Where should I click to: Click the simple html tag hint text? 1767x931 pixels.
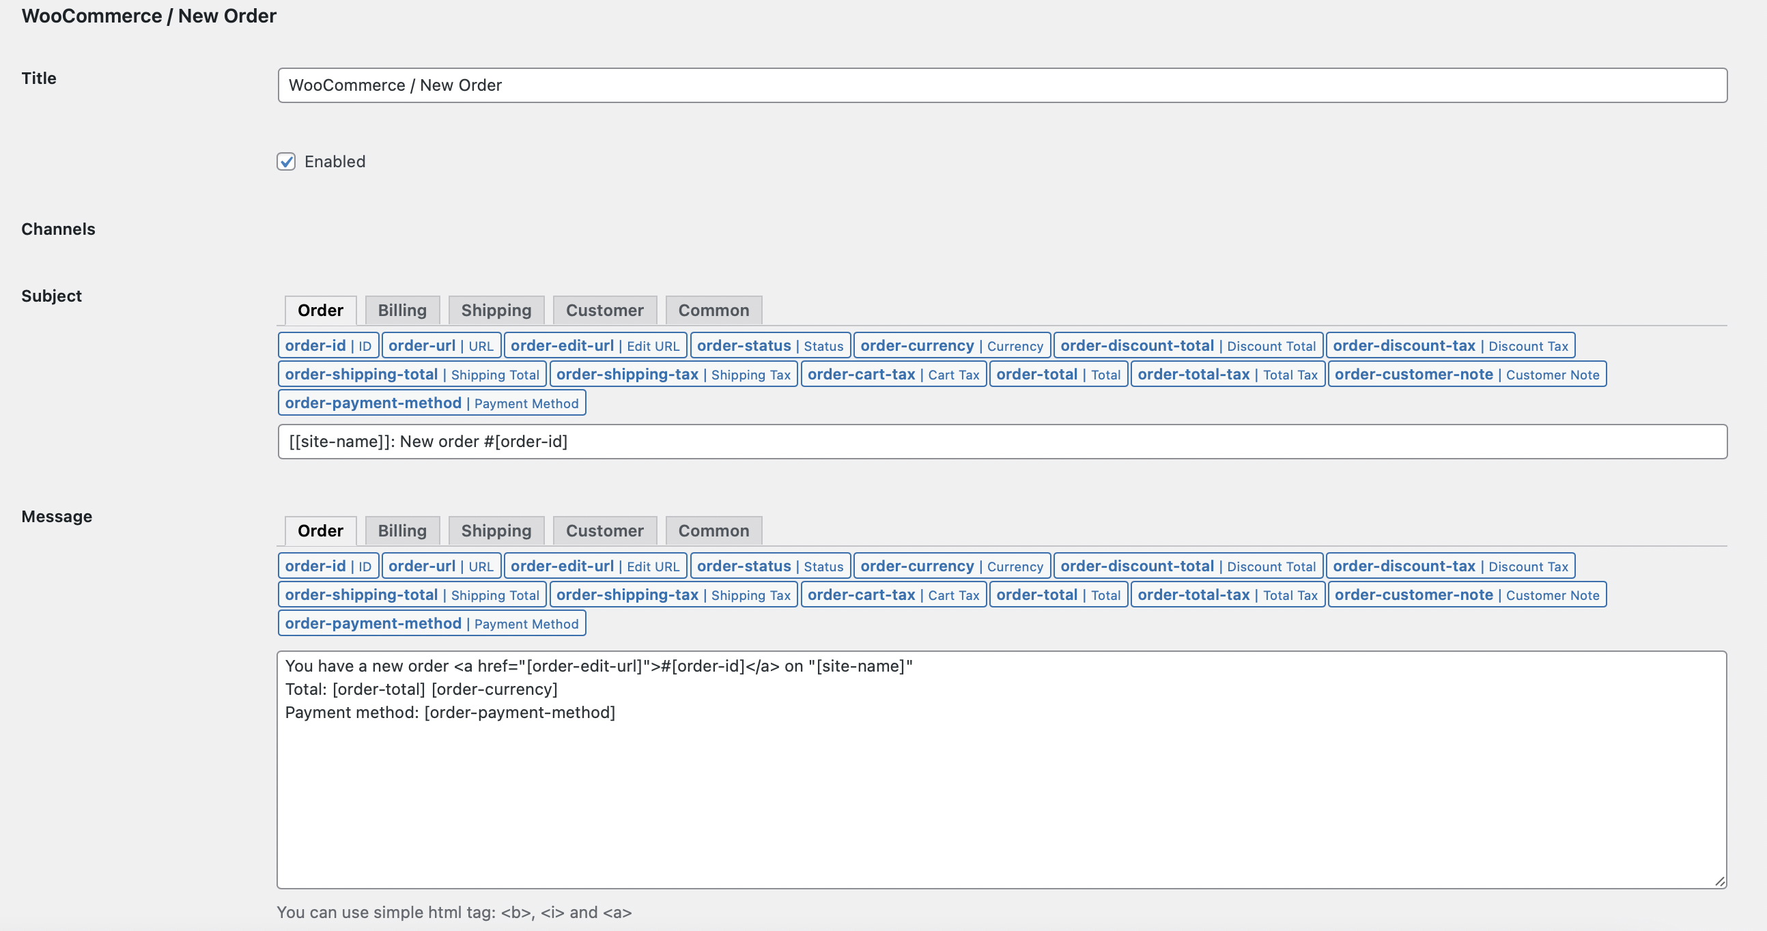click(x=454, y=913)
